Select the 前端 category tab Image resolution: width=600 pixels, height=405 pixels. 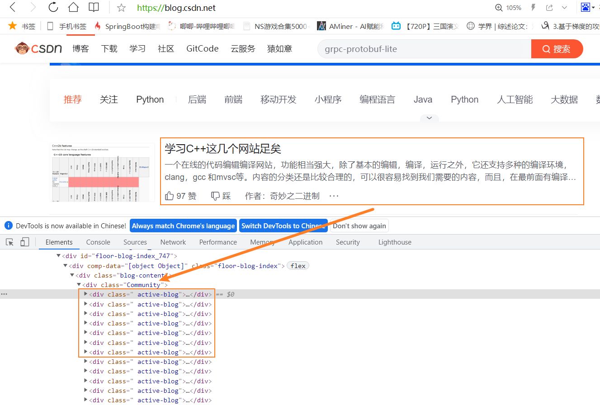233,99
